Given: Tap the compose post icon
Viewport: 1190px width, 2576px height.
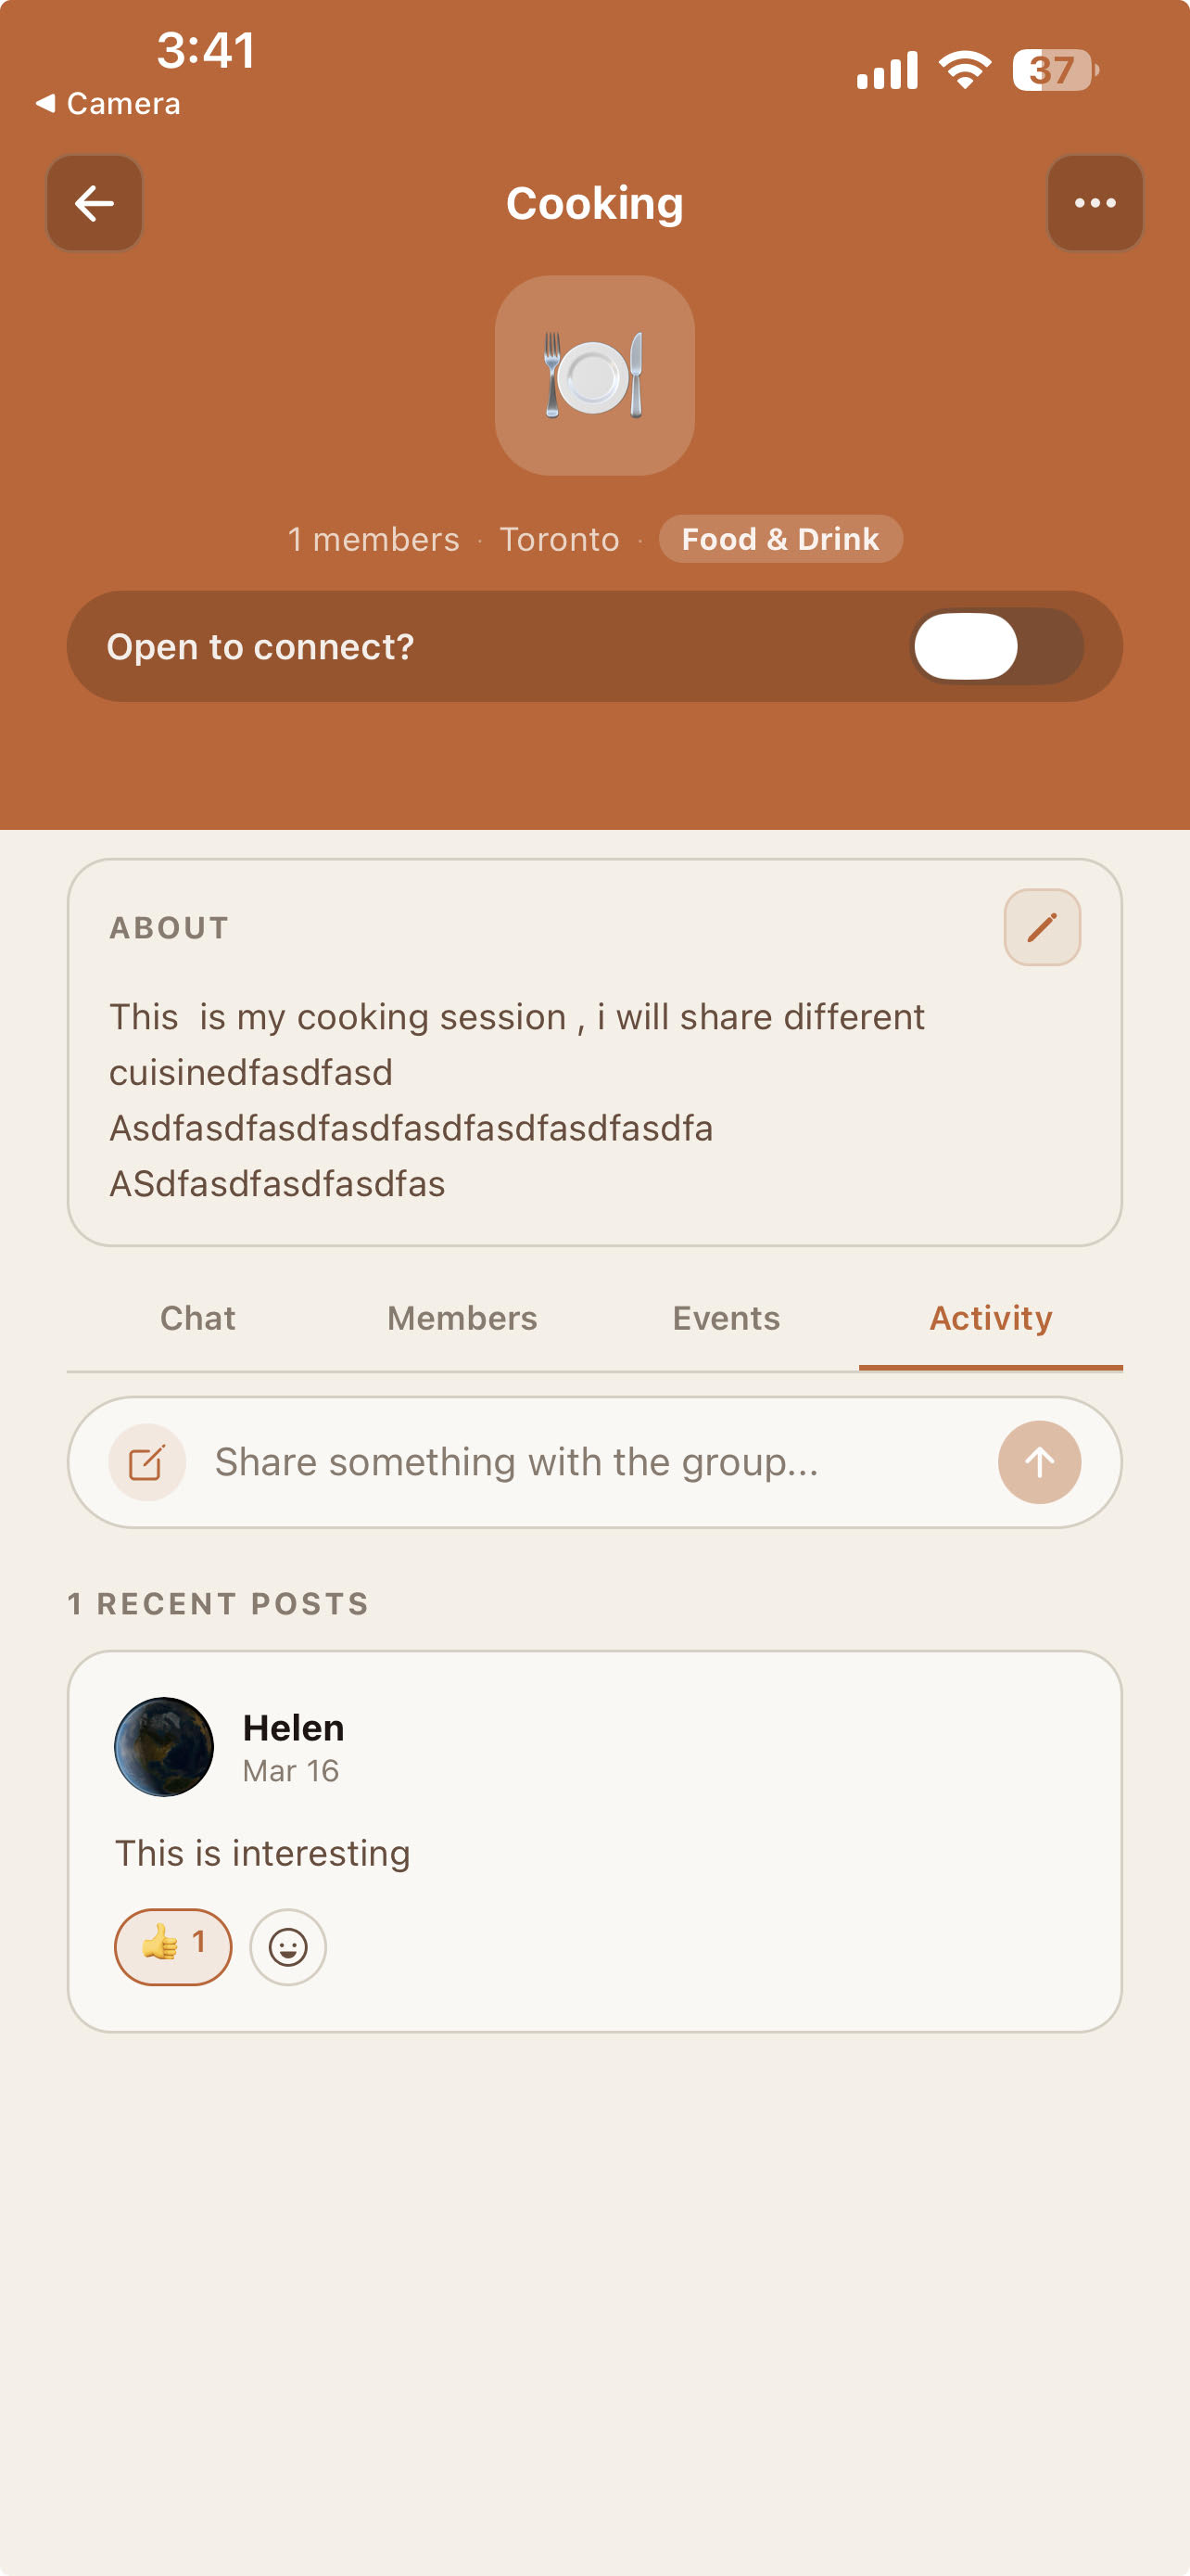Looking at the screenshot, I should point(146,1462).
